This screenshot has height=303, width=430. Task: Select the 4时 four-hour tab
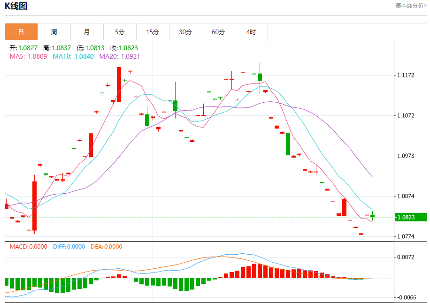(x=251, y=32)
